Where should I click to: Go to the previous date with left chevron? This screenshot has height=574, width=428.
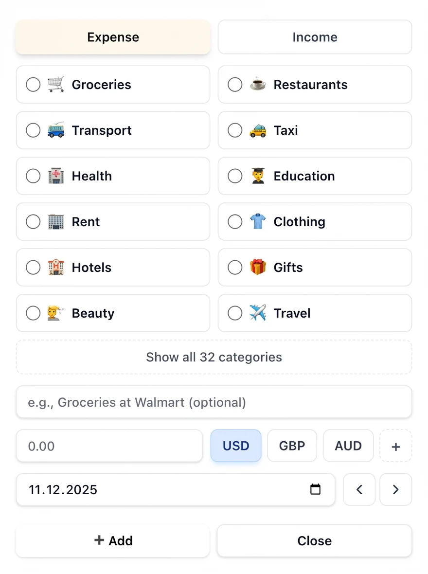pos(359,490)
